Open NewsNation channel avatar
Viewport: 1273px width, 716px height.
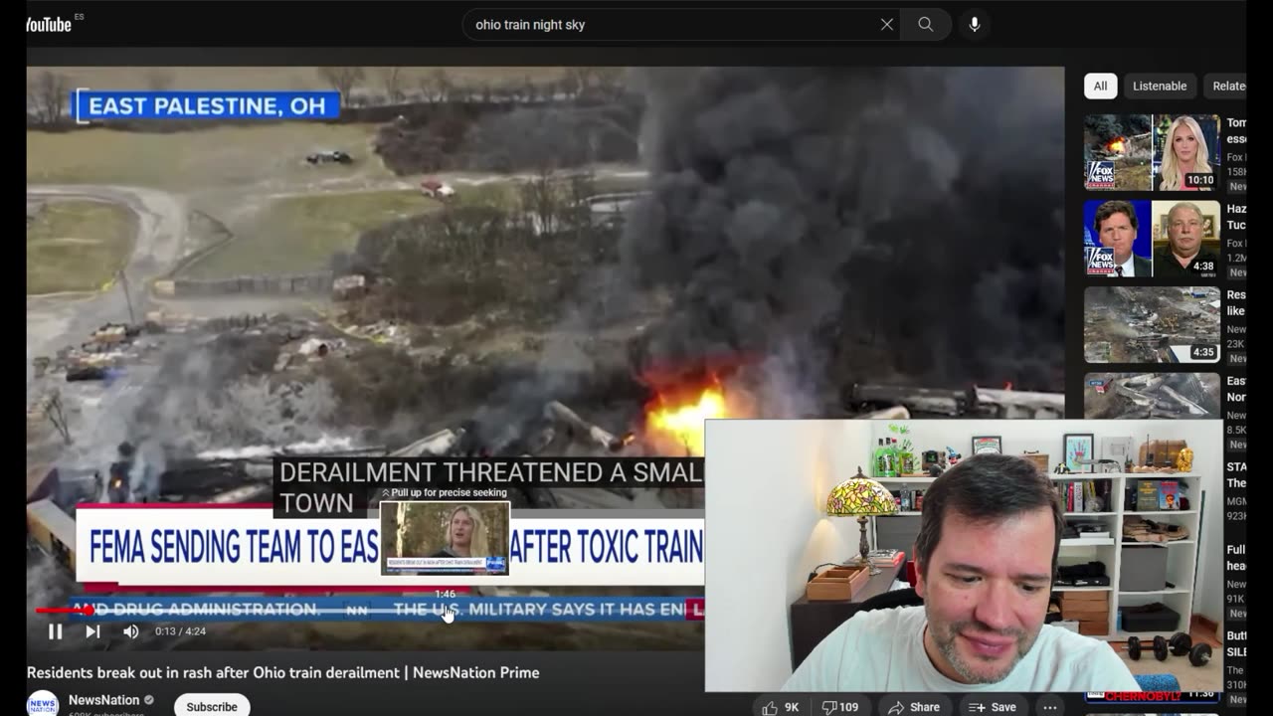point(43,703)
